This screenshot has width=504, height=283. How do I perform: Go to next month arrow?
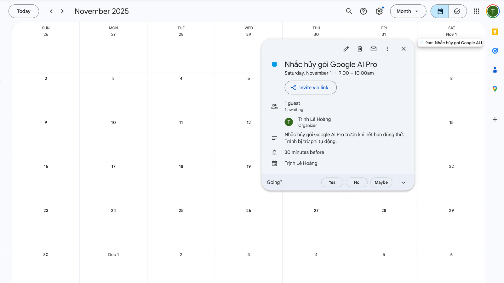(62, 11)
